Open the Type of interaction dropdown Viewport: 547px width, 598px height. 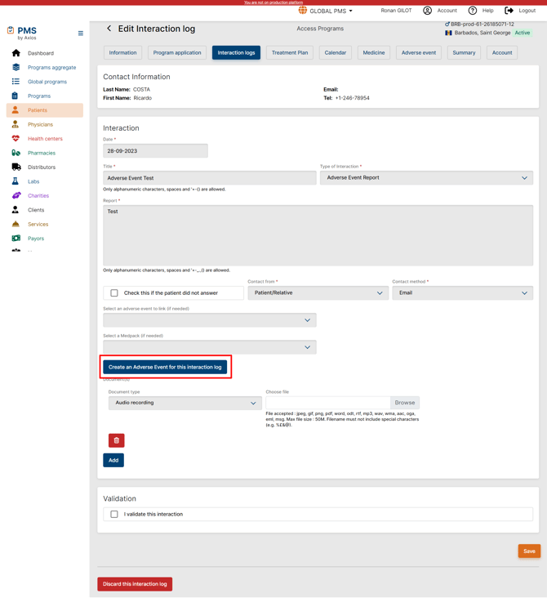tap(426, 177)
